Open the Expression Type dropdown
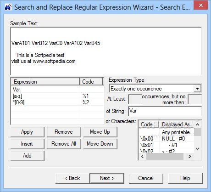 [197, 89]
